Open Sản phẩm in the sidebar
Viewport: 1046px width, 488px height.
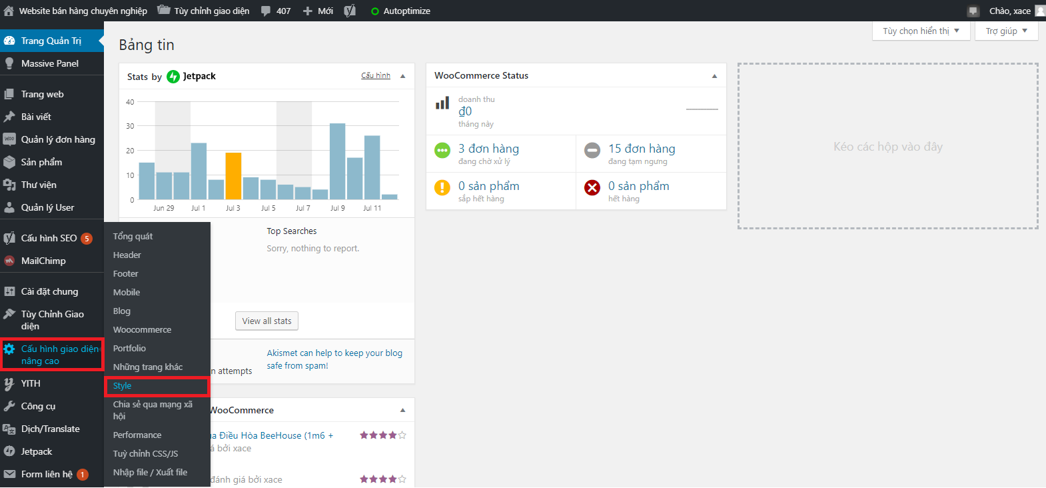(x=41, y=162)
